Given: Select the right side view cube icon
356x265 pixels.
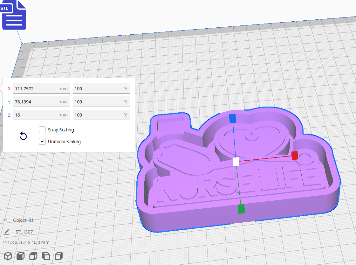Looking at the screenshot, I should pyautogui.click(x=58, y=256).
